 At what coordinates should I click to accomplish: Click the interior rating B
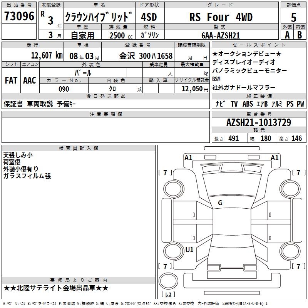point(300,35)
